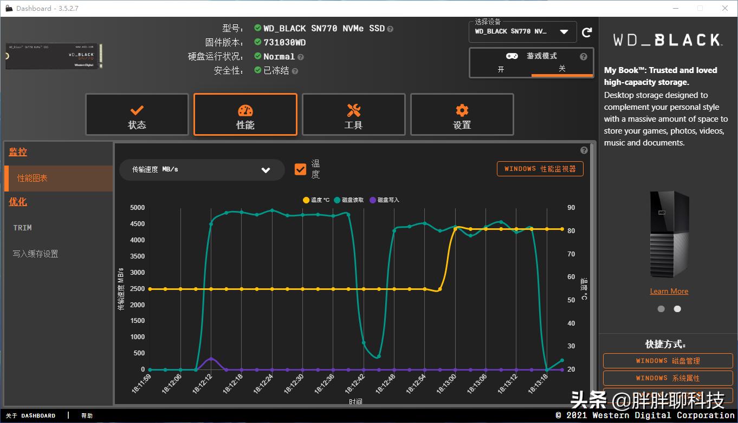Enable 游戏模式 by clicking 开
The width and height of the screenshot is (738, 423).
tap(501, 69)
